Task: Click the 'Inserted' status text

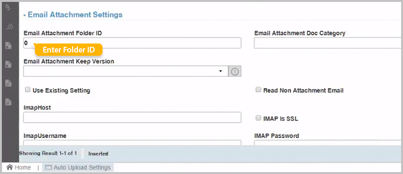Action: pyautogui.click(x=98, y=154)
